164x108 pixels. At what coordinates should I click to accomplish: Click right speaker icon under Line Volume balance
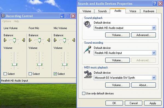point(24,40)
